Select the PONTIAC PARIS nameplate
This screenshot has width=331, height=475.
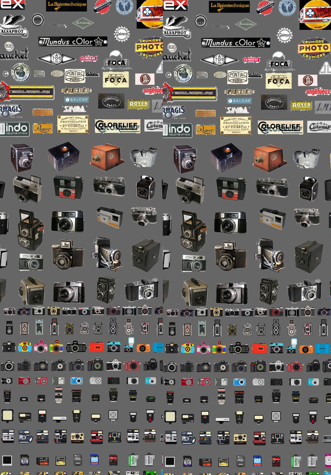pyautogui.click(x=74, y=75)
